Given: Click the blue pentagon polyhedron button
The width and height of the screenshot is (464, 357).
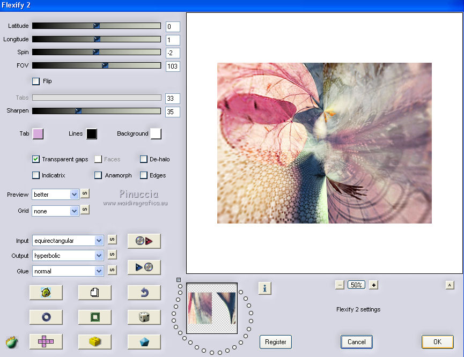Looking at the screenshot, I should click(x=144, y=341).
